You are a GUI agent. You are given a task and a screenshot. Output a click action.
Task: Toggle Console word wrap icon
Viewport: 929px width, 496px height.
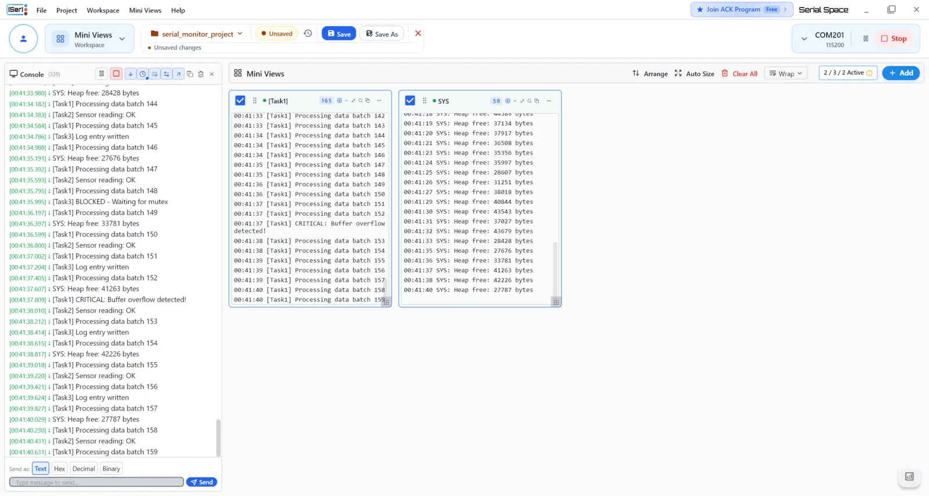pyautogui.click(x=155, y=74)
